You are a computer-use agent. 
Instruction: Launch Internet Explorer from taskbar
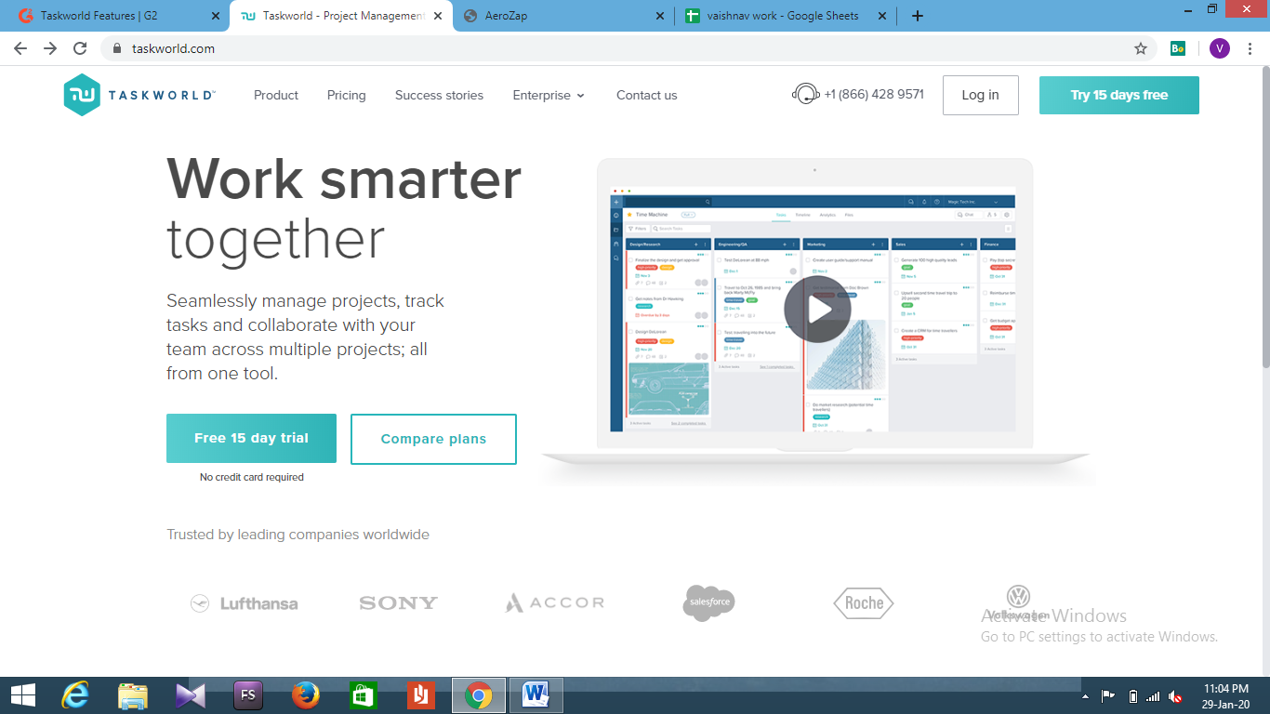click(x=74, y=695)
